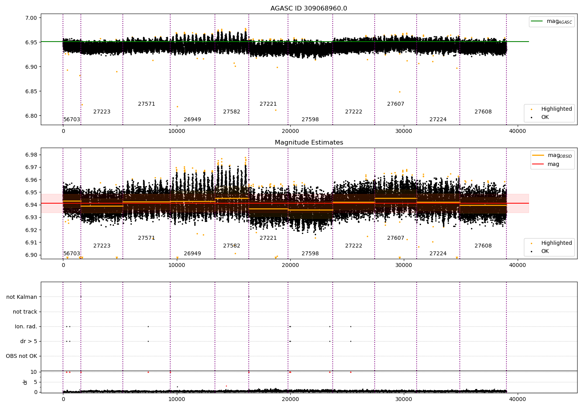Click the red line sample for mag legend

tap(538, 164)
